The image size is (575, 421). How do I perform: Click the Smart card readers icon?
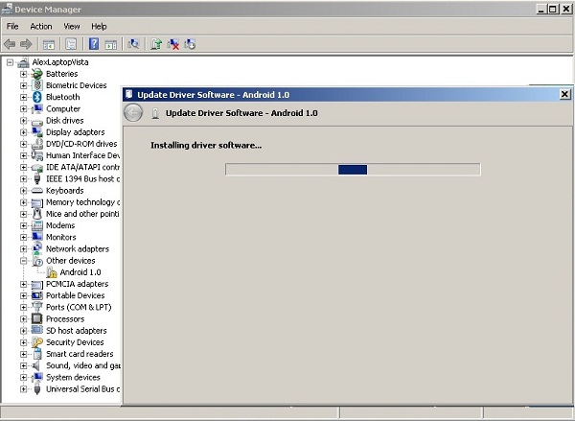click(37, 354)
